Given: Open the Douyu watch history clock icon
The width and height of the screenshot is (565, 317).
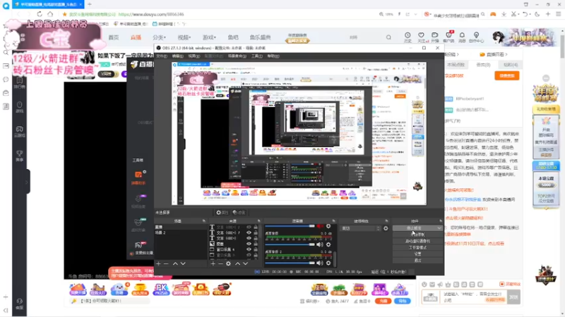Looking at the screenshot, I should (x=408, y=35).
